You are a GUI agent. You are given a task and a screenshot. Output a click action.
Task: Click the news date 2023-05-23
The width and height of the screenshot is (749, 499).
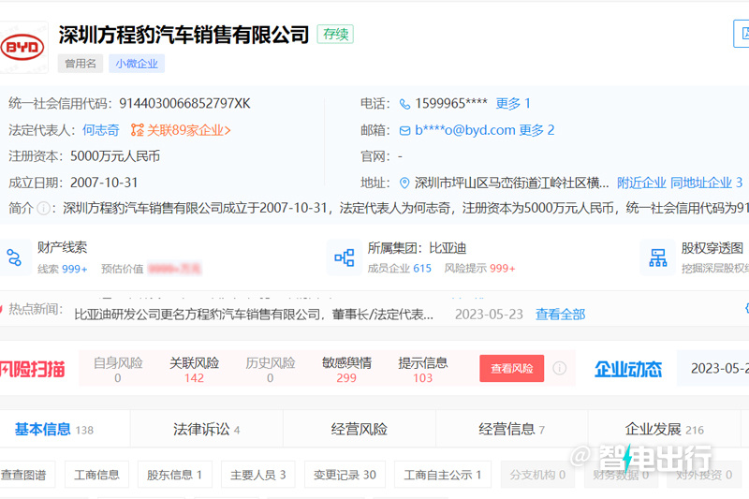489,315
